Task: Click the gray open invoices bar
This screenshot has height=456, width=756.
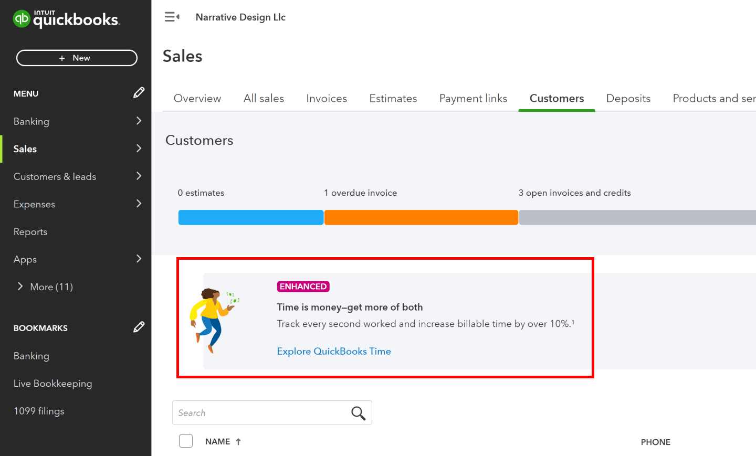Action: 637,217
